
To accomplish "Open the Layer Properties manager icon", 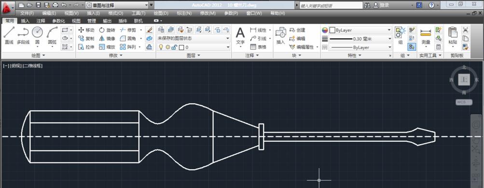I will pyautogui.click(x=161, y=29).
